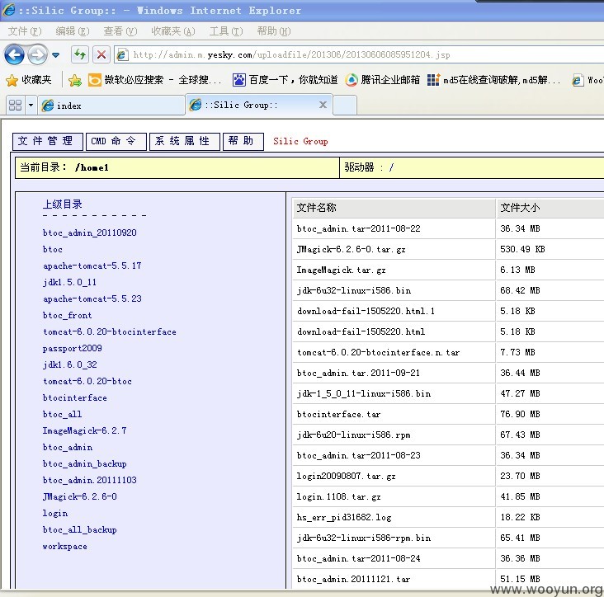Open the JMagick-6.2.6-0 folder
Screen dimensions: 604x597
click(80, 496)
